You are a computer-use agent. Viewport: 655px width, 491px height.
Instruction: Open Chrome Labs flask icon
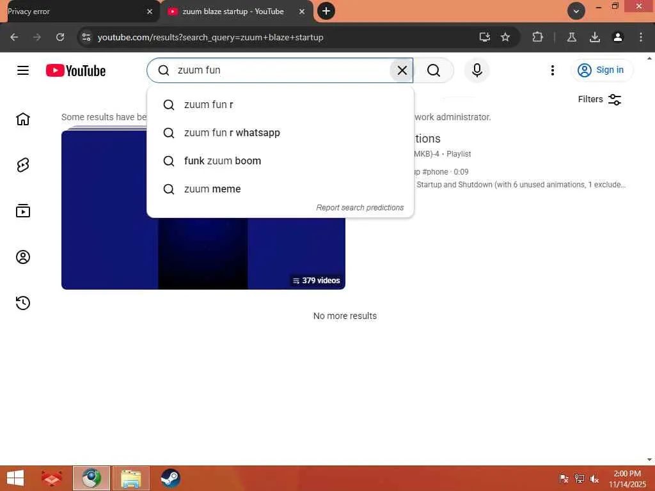point(572,37)
